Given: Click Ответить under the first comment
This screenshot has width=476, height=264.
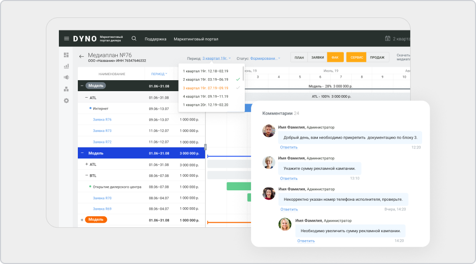Looking at the screenshot, I should point(288,147).
